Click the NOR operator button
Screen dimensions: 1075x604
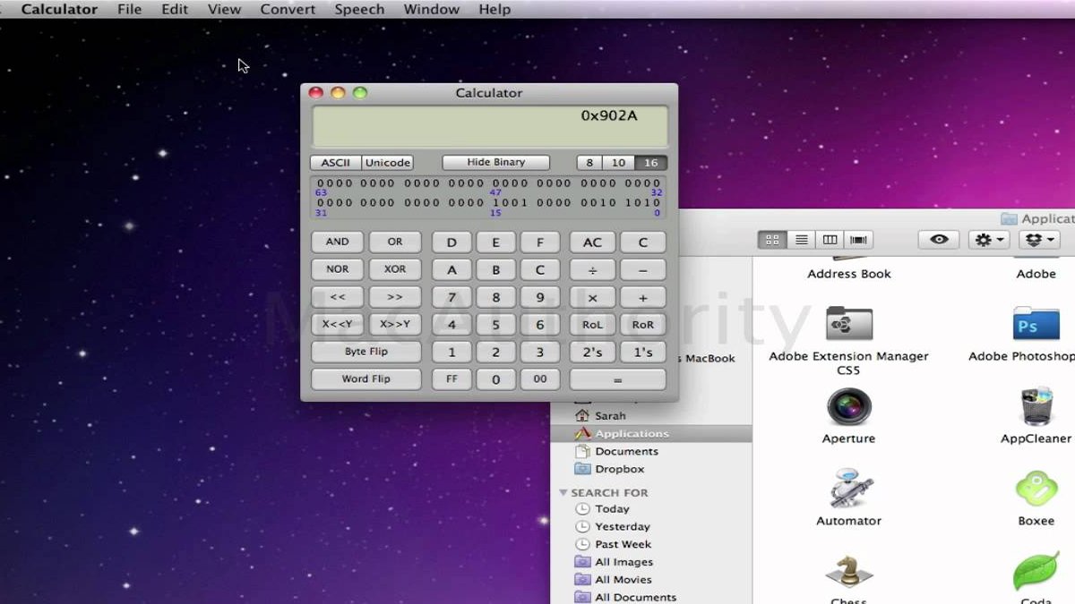[x=337, y=269]
